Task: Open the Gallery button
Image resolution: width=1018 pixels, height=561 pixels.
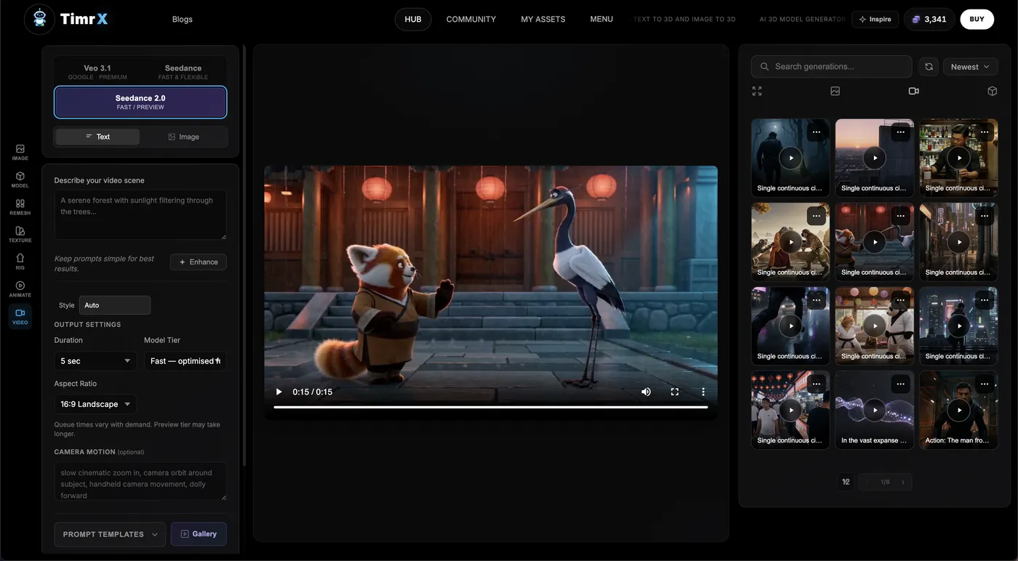Action: 199,534
